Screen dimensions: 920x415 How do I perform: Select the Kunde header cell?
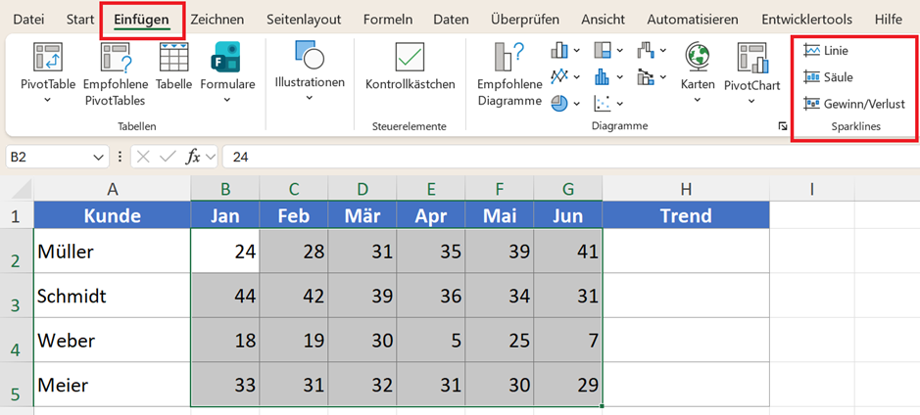(112, 215)
